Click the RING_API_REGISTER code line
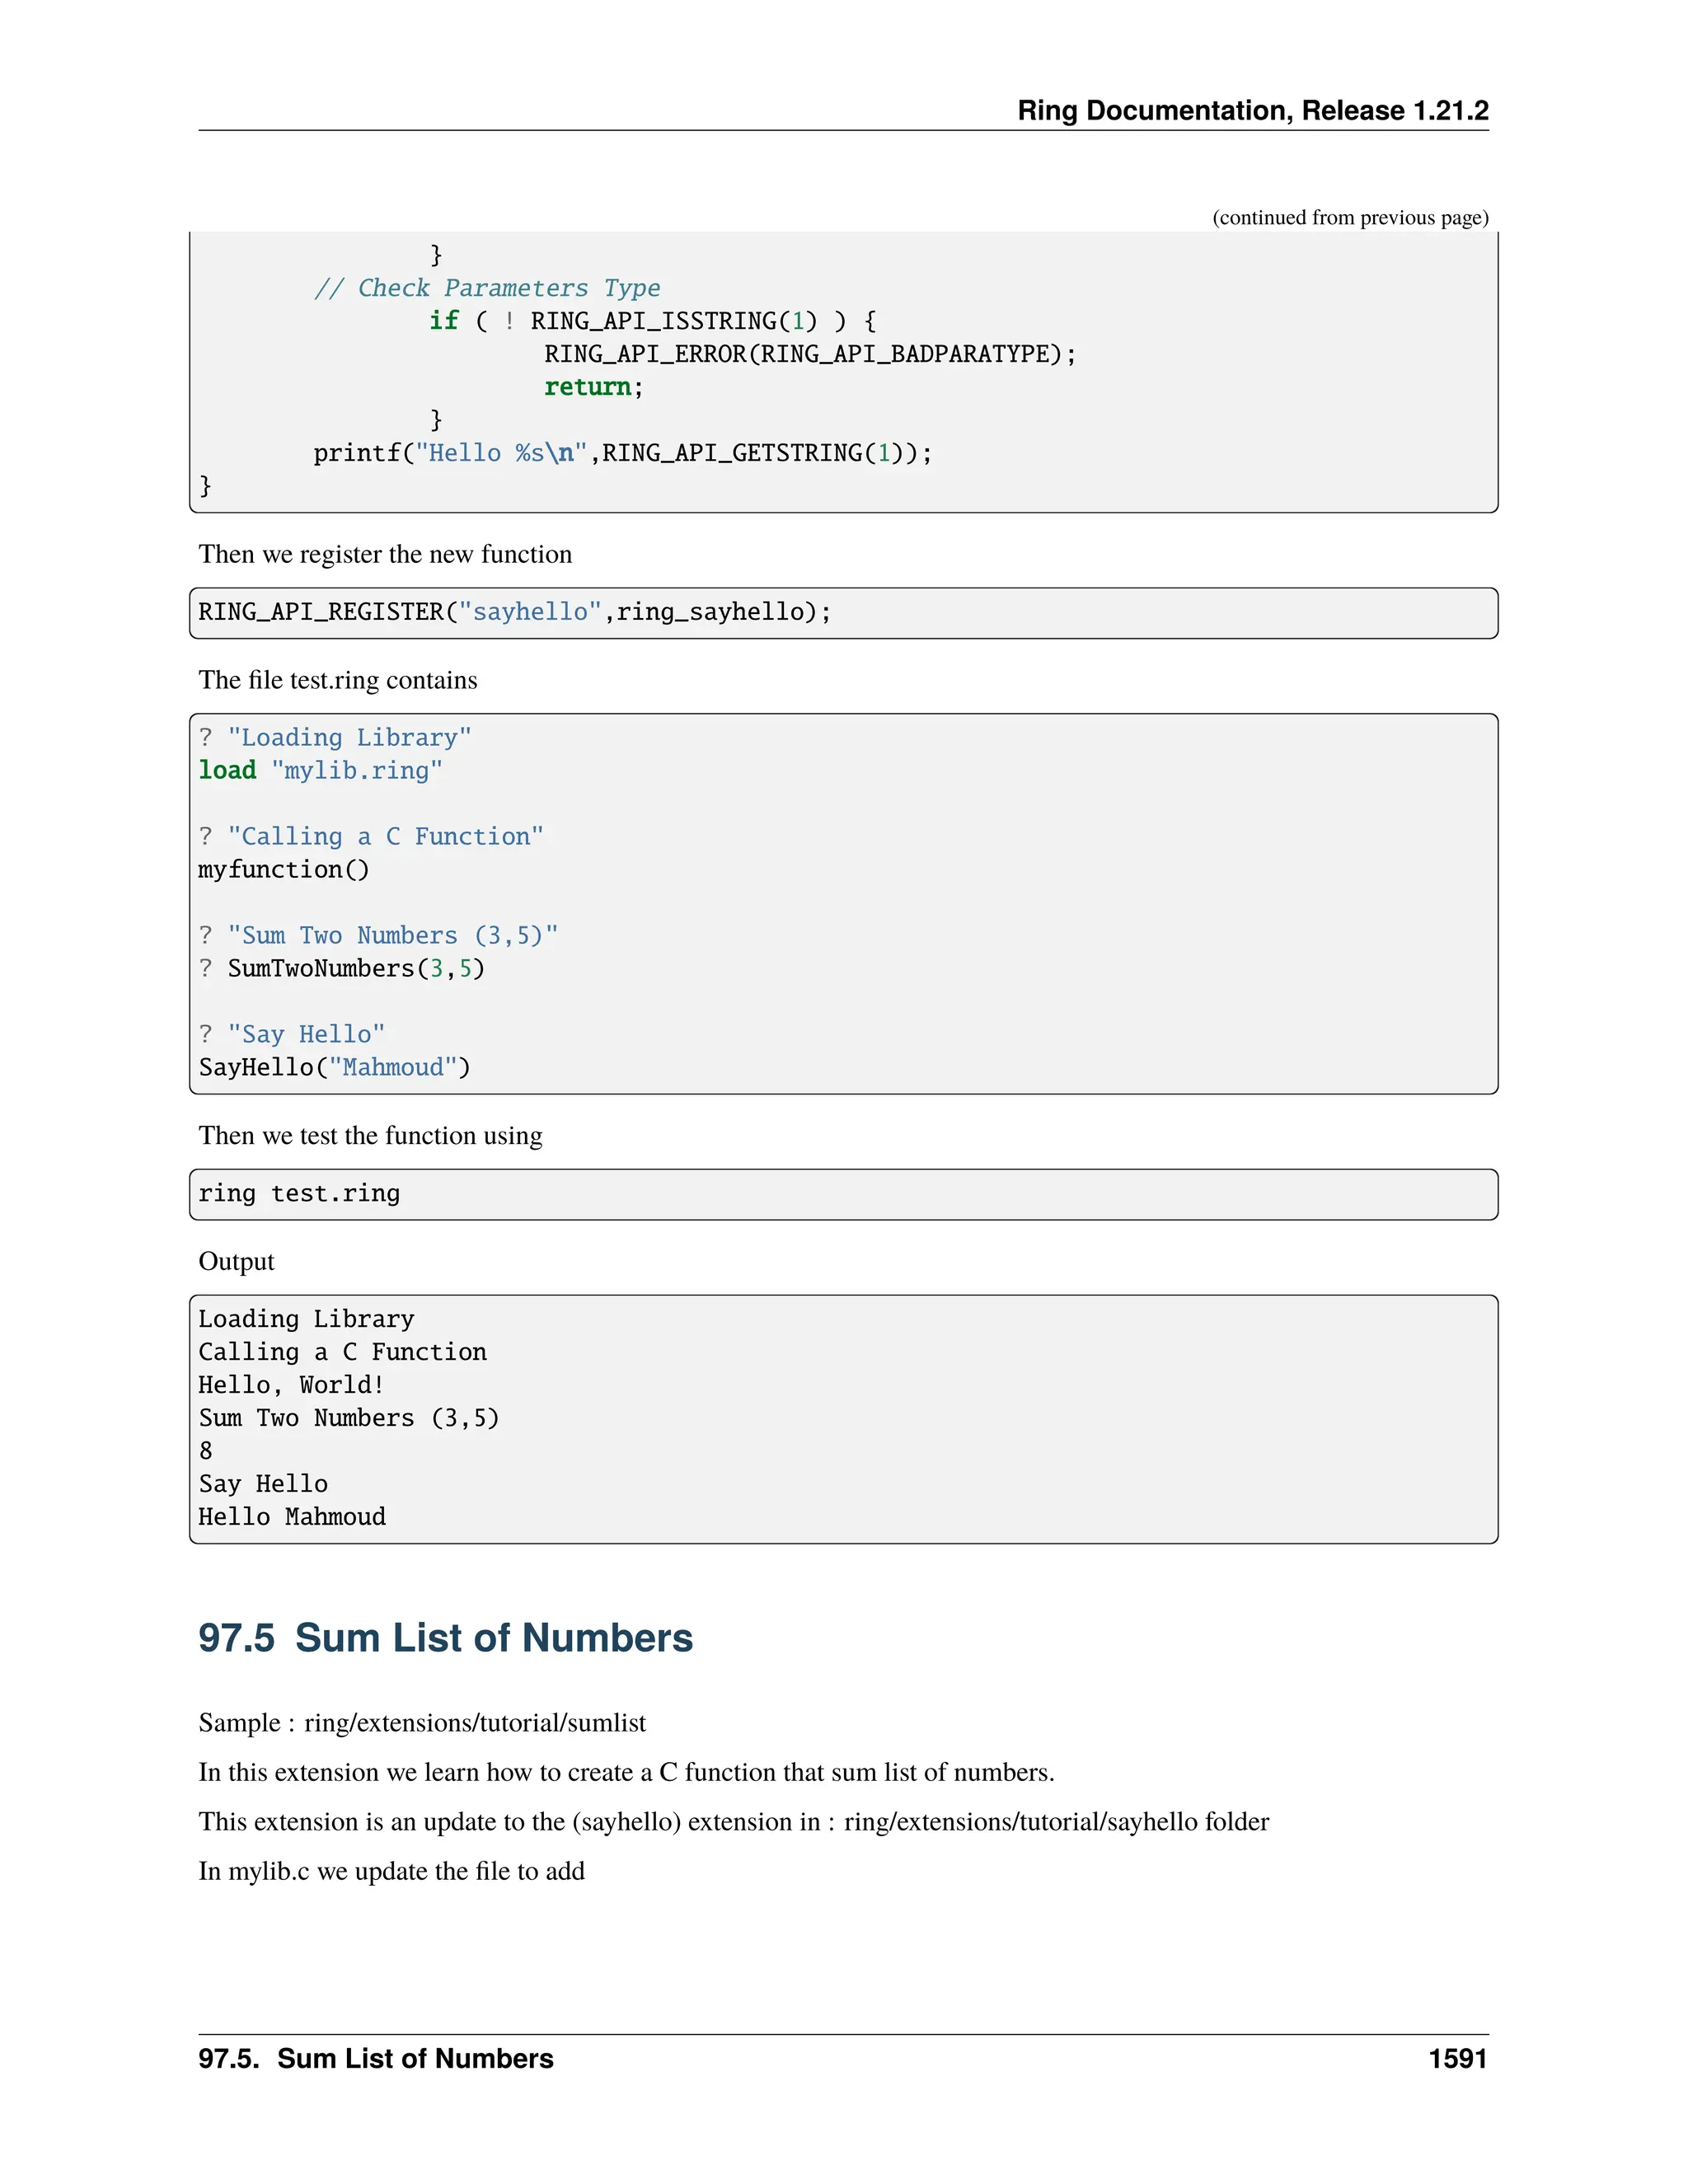 click(x=514, y=612)
